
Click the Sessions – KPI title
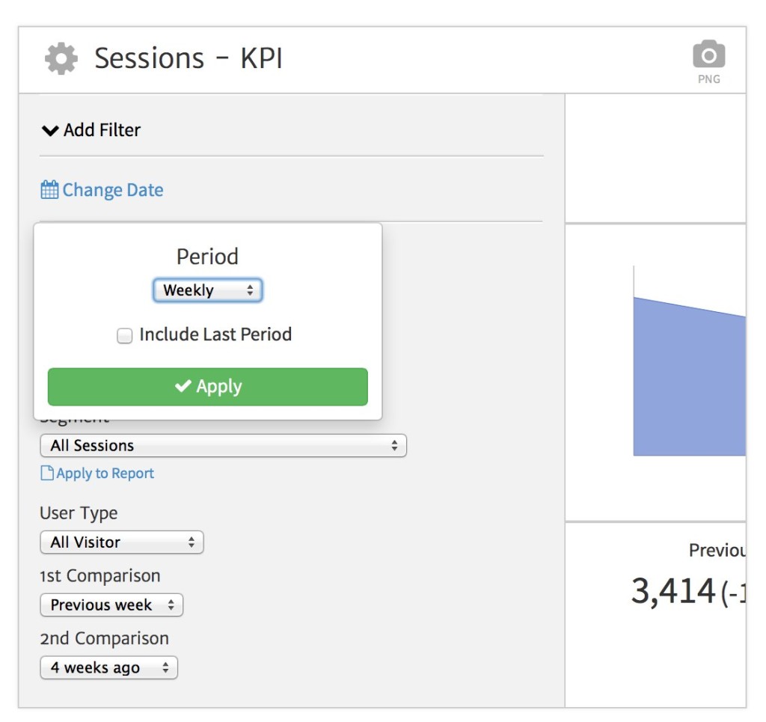click(189, 58)
